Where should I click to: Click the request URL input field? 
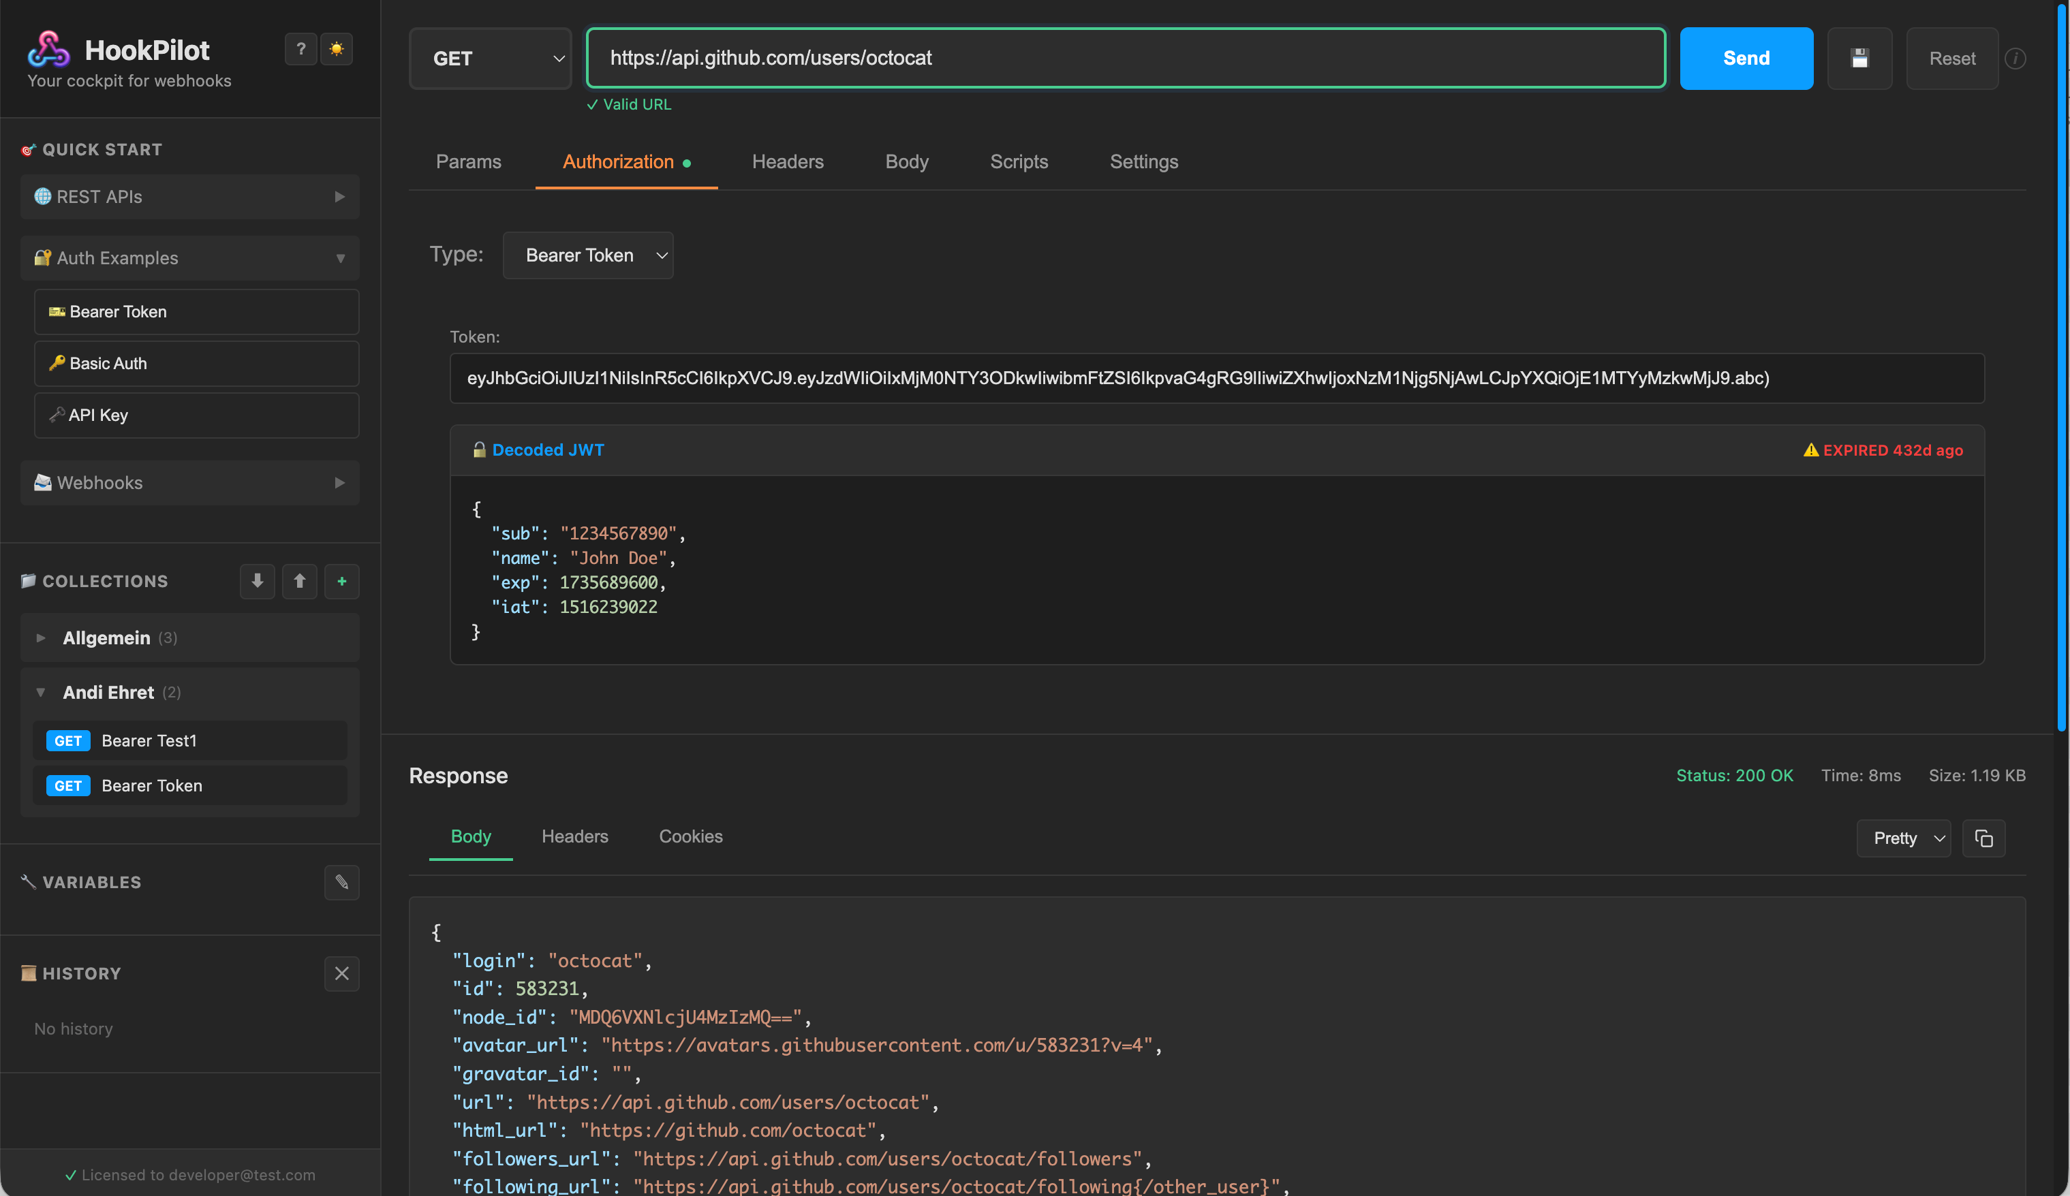1126,59
